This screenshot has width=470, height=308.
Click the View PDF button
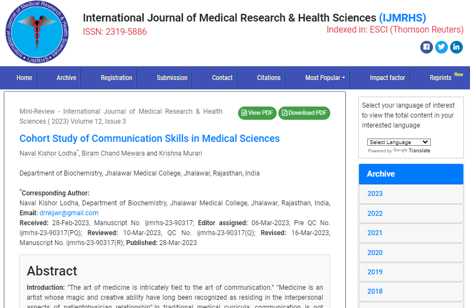click(x=257, y=113)
